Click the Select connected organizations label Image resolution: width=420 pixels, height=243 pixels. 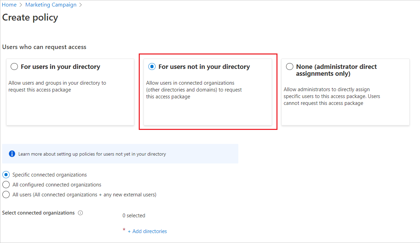tap(38, 213)
